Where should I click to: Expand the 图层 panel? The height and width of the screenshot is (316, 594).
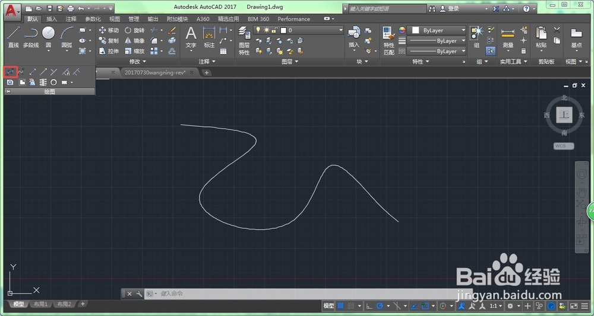pyautogui.click(x=290, y=61)
